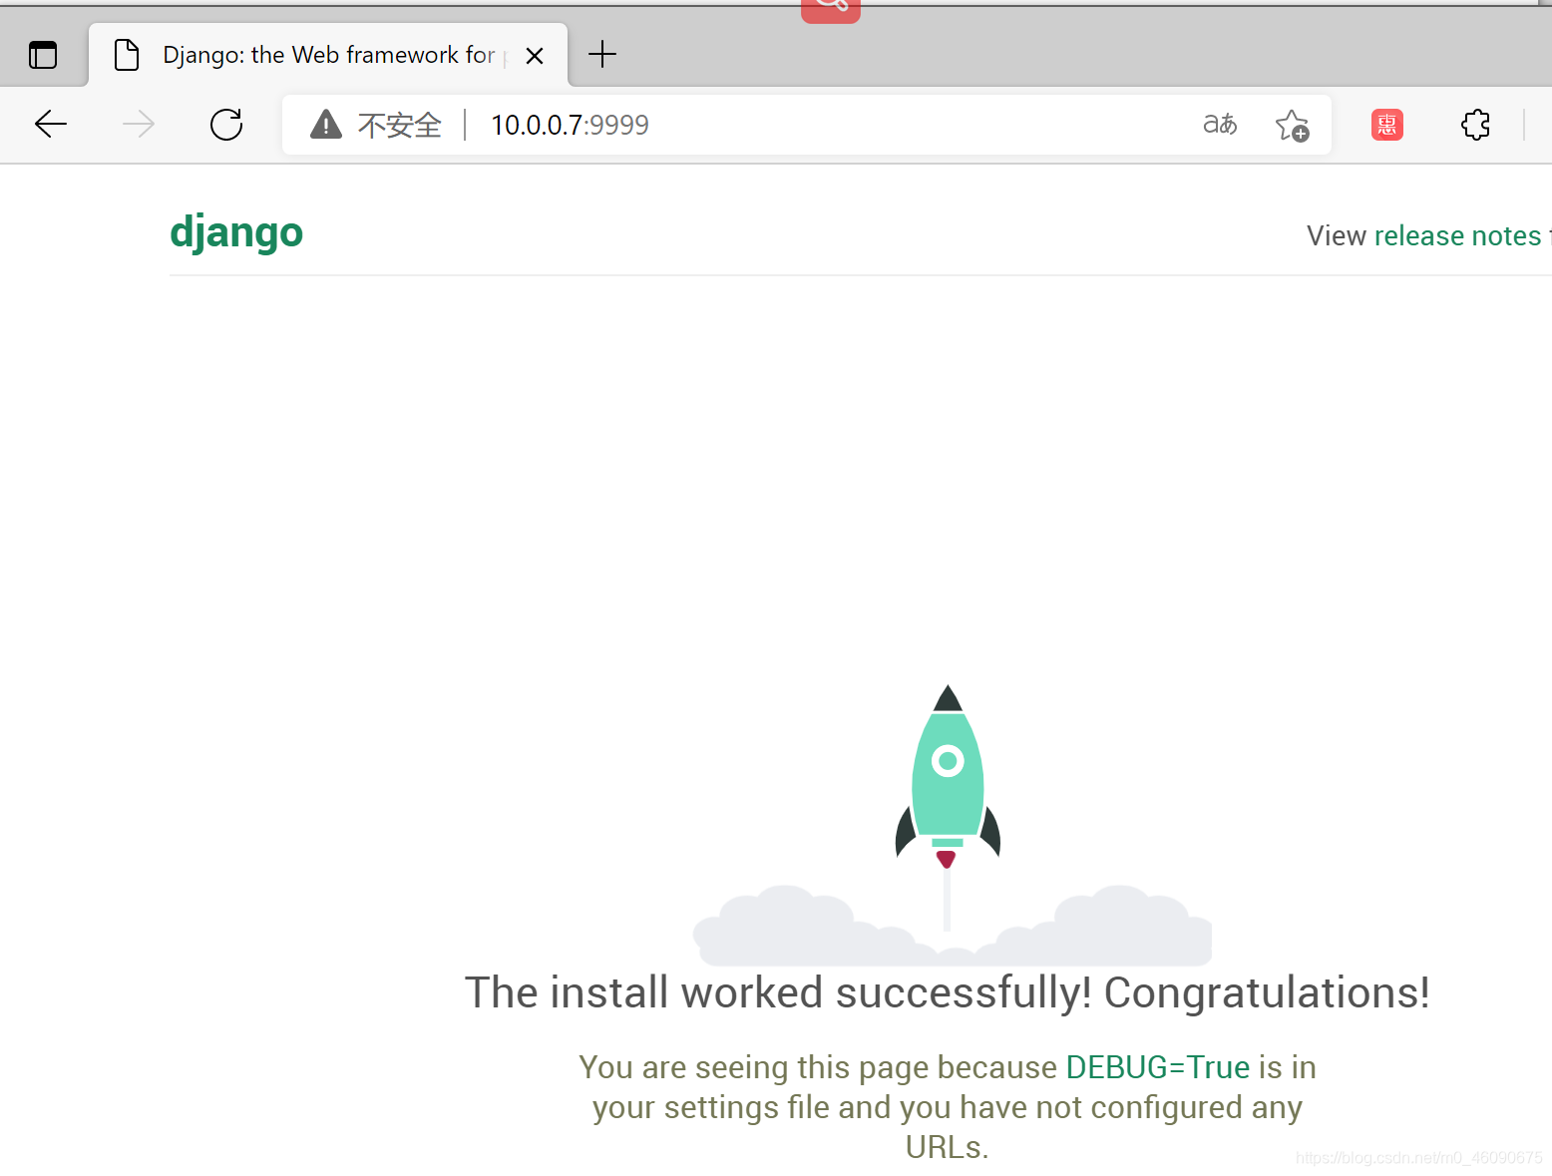Click the install worked successfully heading
The height and width of the screenshot is (1176, 1552).
947,992
